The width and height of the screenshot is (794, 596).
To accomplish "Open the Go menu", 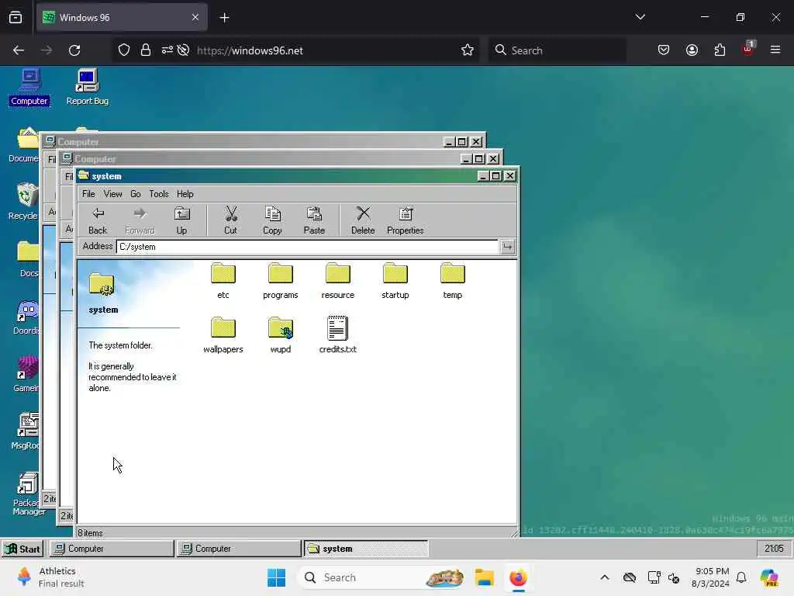I will (135, 194).
